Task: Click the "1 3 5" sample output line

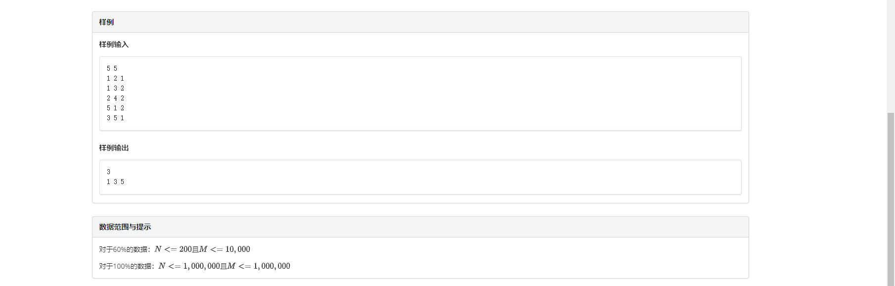Action: pos(115,182)
